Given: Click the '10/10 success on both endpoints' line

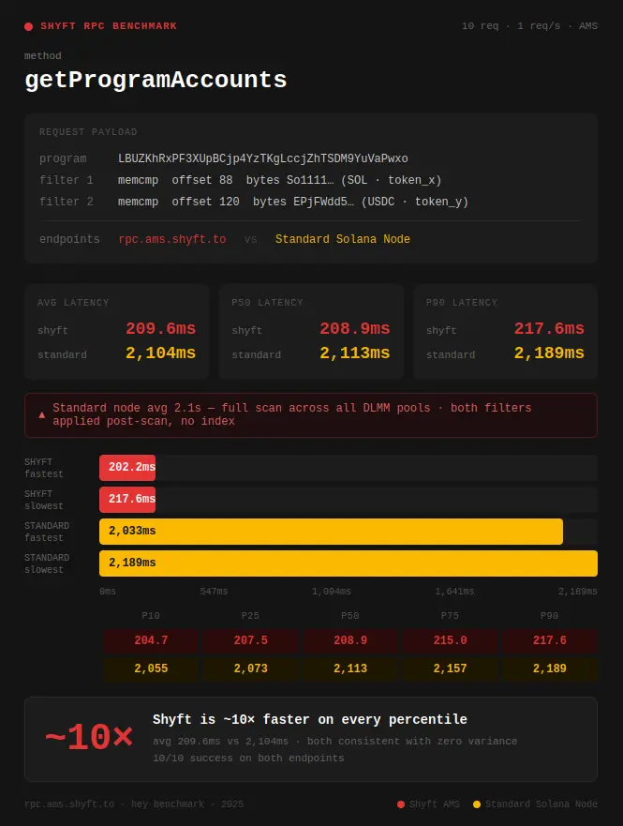Looking at the screenshot, I should tap(248, 758).
